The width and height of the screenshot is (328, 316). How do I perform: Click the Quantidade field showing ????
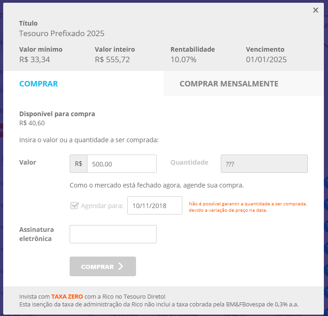pos(264,164)
